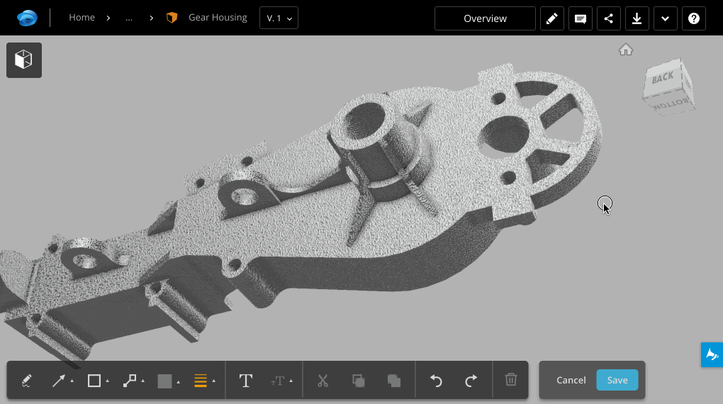The height and width of the screenshot is (404, 723).
Task: Go to Home in breadcrumb
Action: tap(82, 18)
